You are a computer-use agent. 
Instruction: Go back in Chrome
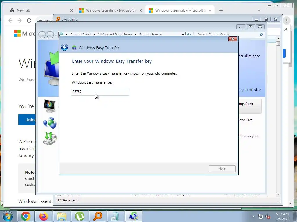click(10, 21)
